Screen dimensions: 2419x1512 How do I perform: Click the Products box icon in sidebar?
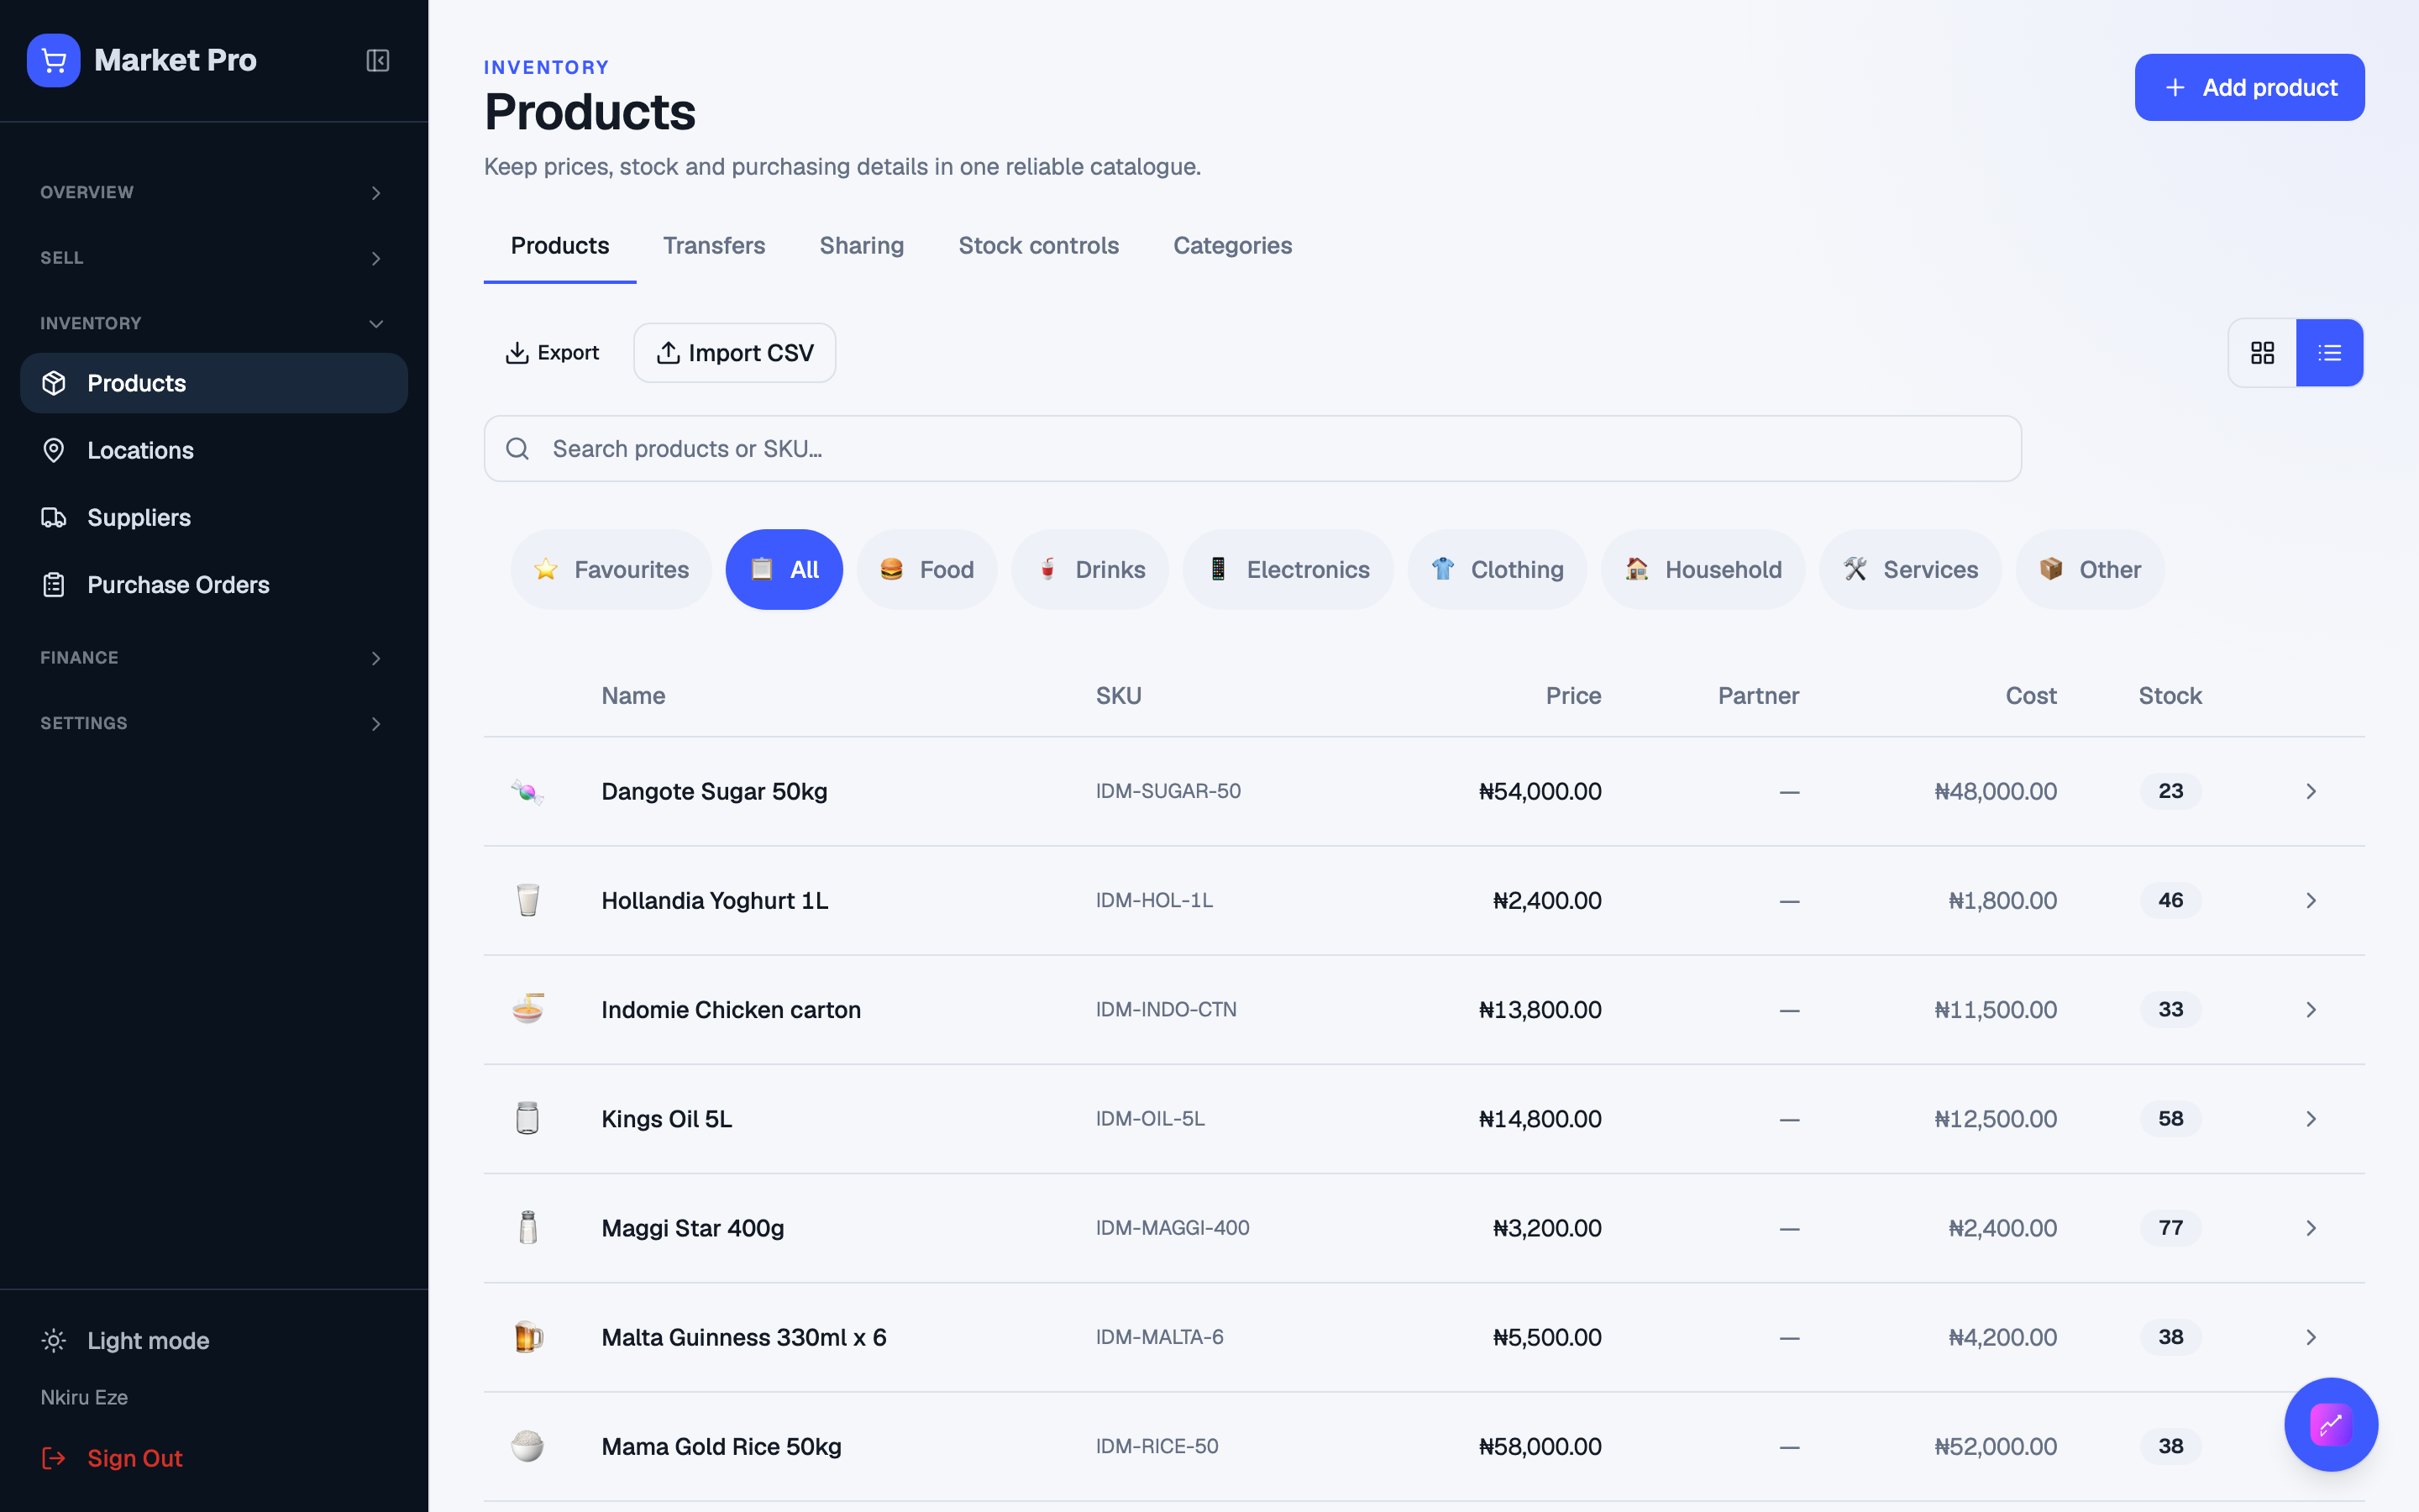(54, 383)
